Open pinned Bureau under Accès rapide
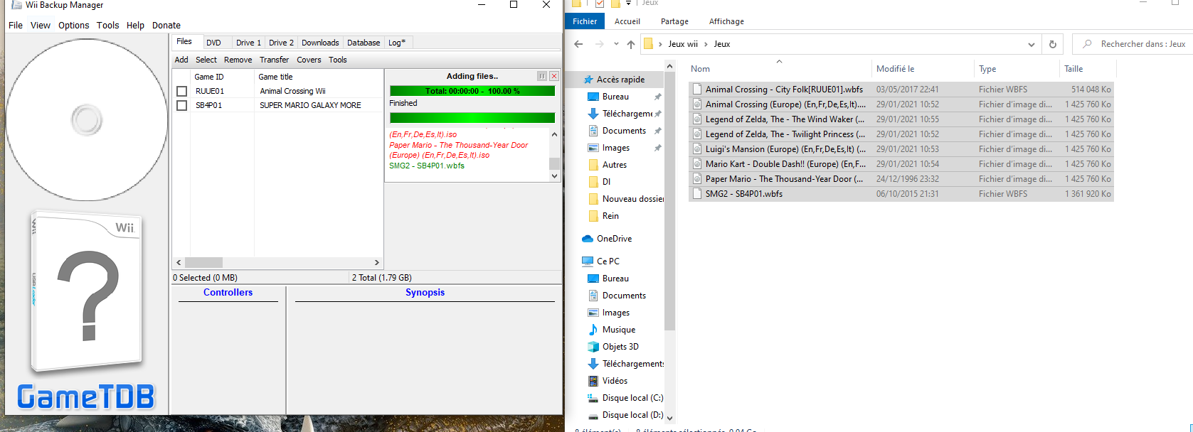Image resolution: width=1193 pixels, height=432 pixels. [x=615, y=97]
